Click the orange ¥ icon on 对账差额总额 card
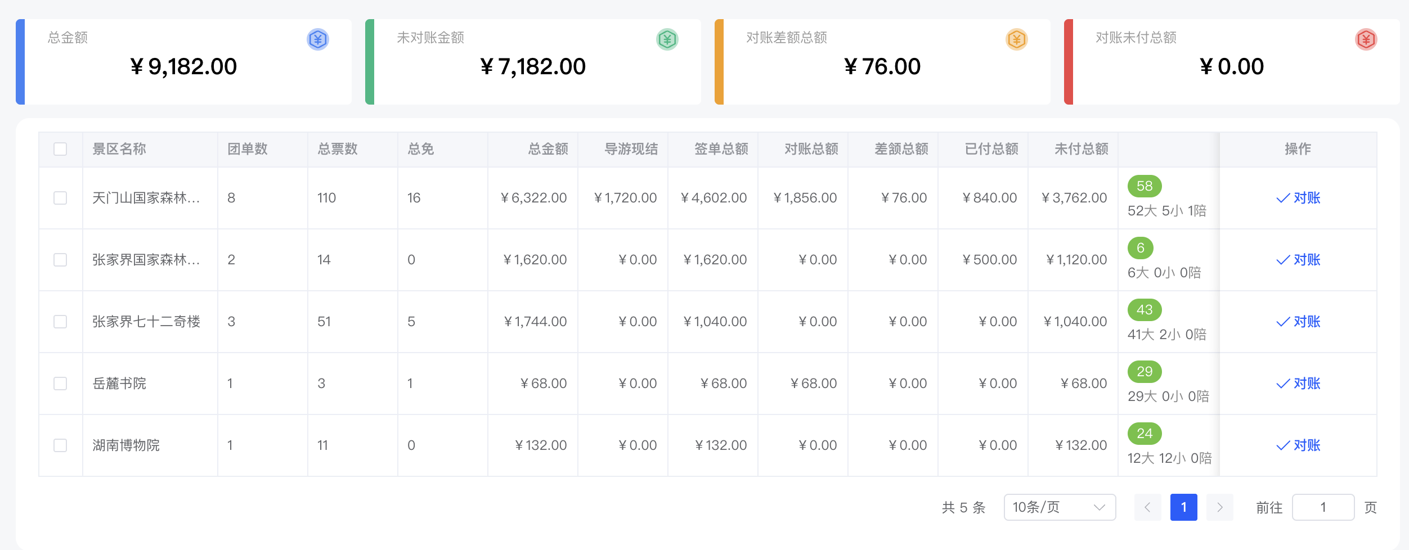Screen dimensions: 1409x550 pos(1016,39)
